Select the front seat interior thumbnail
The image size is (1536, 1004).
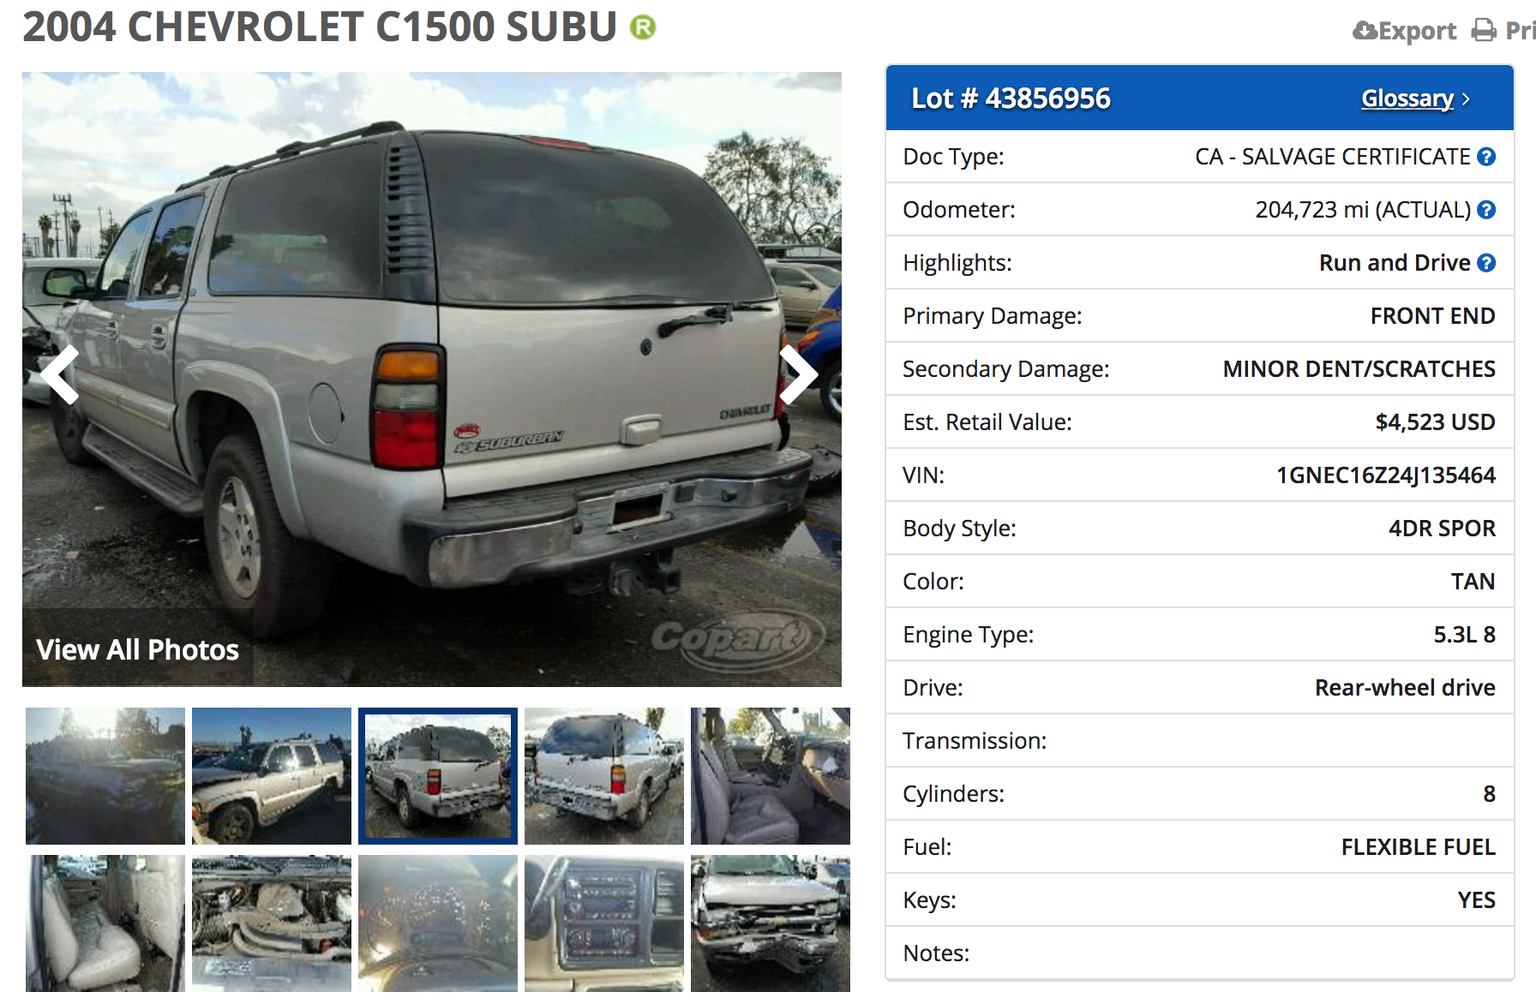[771, 776]
